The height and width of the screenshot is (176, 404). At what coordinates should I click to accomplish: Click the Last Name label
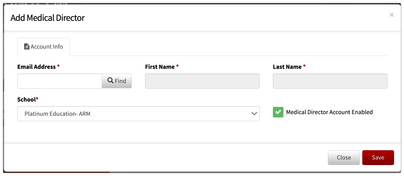click(x=287, y=66)
